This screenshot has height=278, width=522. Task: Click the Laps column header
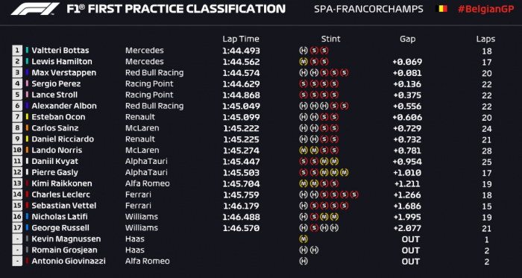pyautogui.click(x=485, y=40)
